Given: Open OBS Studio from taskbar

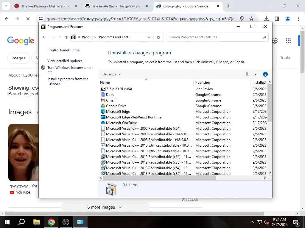Looking at the screenshot, I should click(66, 222).
